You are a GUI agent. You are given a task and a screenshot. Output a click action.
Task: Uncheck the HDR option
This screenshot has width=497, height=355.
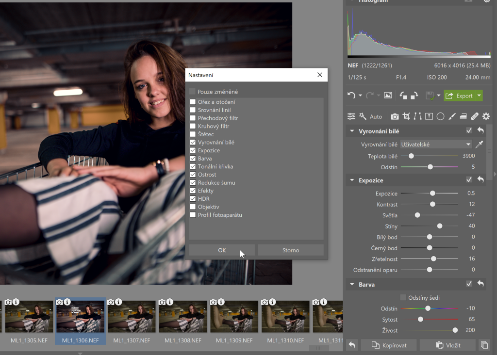point(193,198)
